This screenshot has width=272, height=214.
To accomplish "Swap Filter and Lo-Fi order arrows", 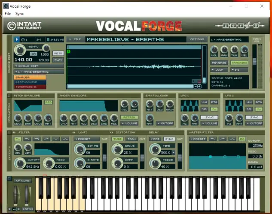I will click(x=74, y=133).
